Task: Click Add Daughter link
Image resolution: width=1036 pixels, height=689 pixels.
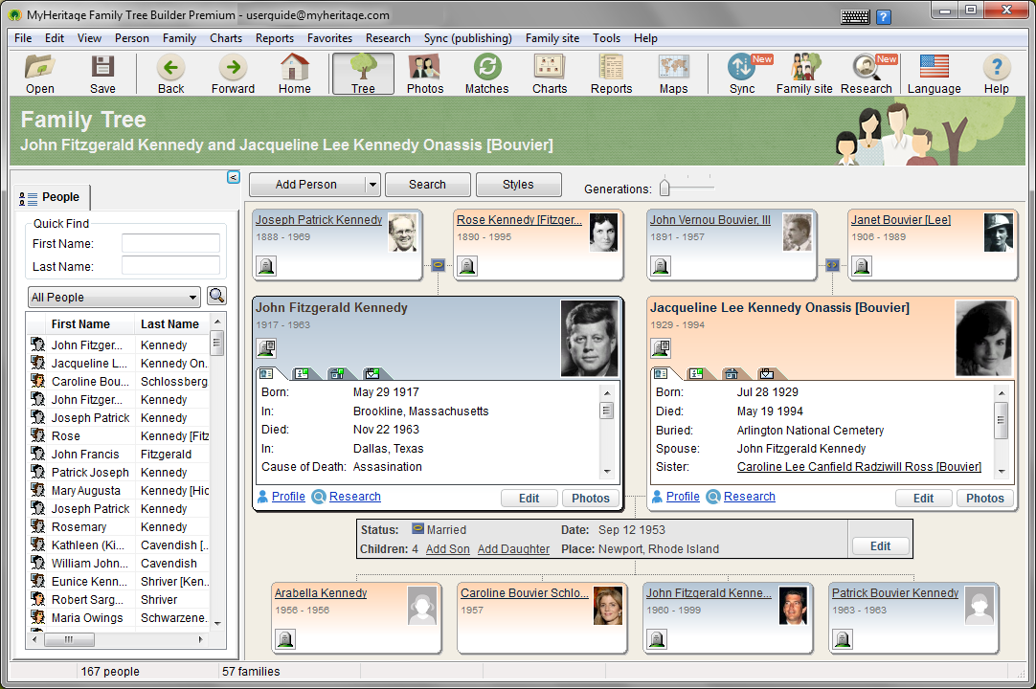Action: point(513,549)
